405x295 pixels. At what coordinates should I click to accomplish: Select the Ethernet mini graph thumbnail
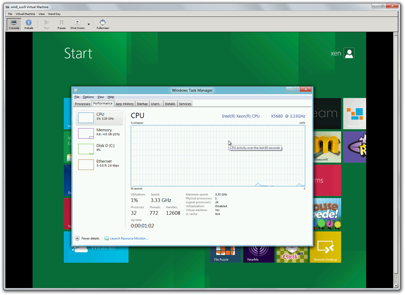point(86,165)
